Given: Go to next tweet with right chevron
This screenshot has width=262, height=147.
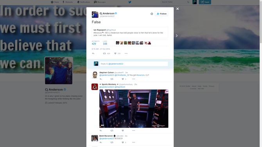Looking at the screenshot, I should pyautogui.click(x=177, y=35).
